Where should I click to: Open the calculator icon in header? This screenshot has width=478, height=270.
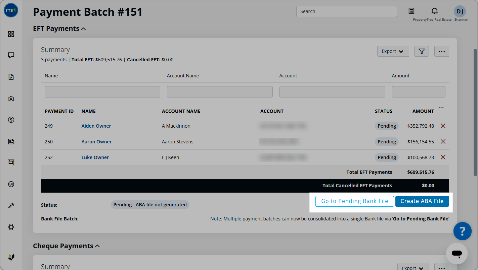coord(411,11)
